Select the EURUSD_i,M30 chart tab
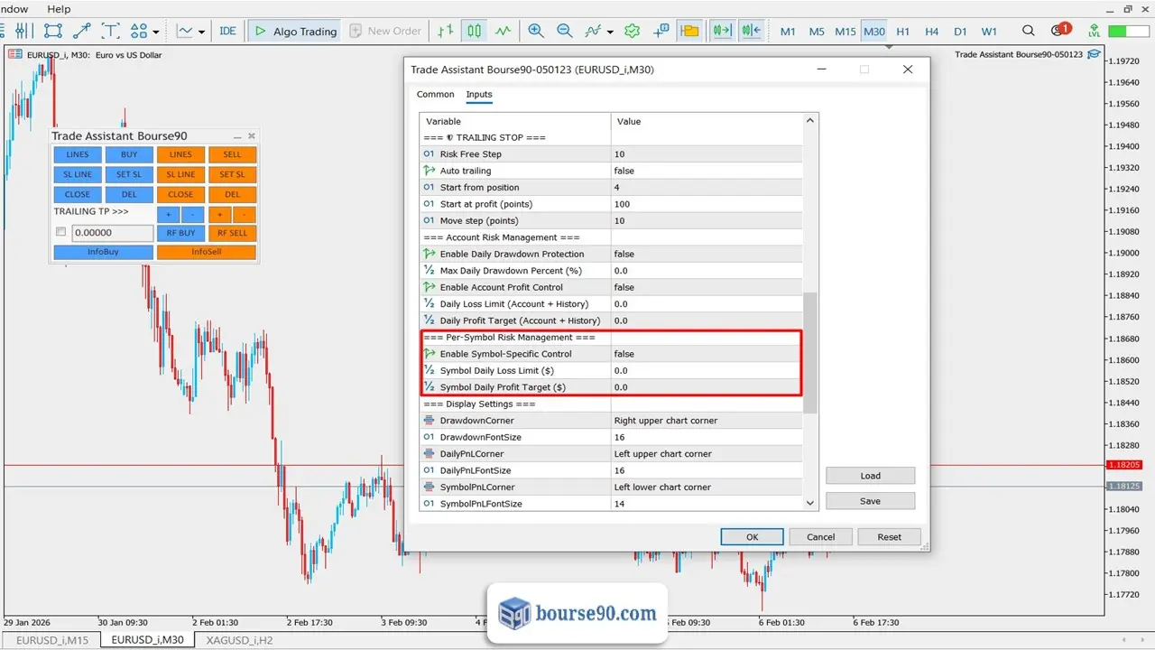 tap(147, 639)
